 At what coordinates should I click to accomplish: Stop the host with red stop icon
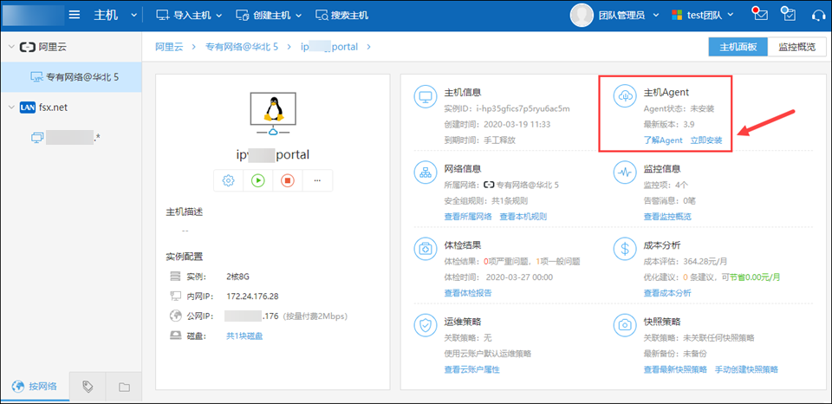point(288,180)
